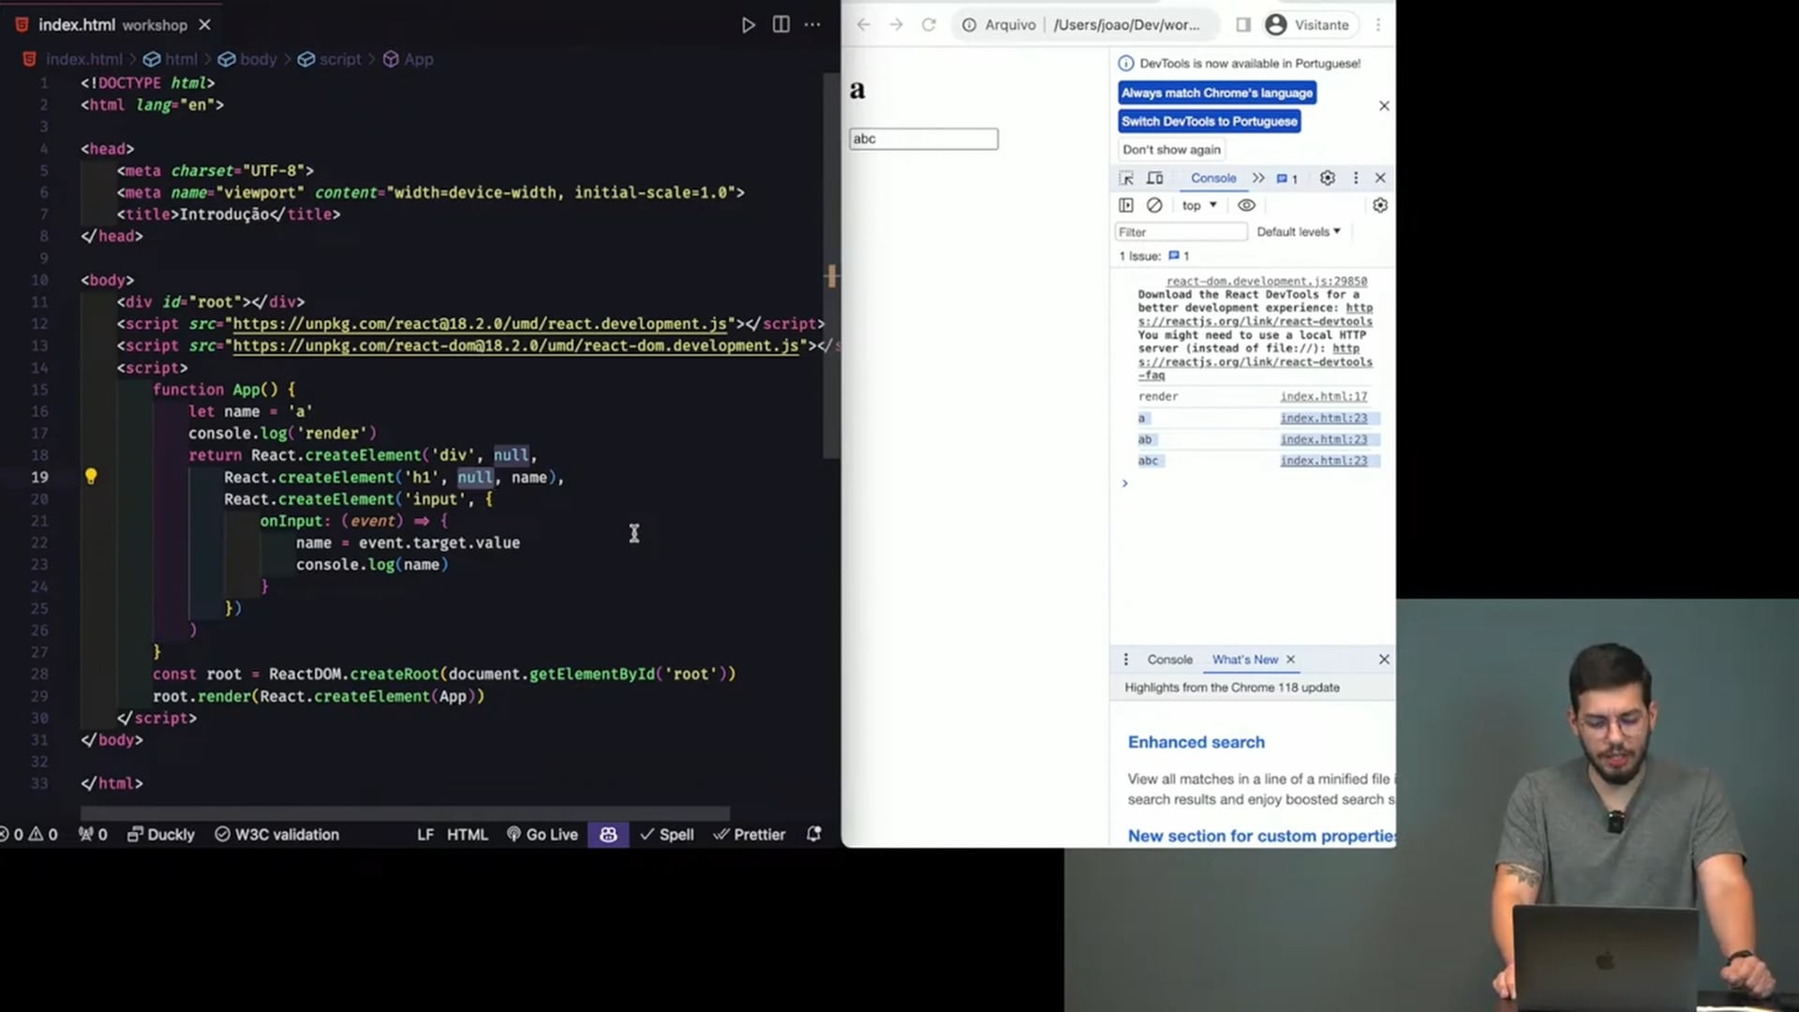Expand more DevTools tabs chevron
The image size is (1799, 1012).
(x=1258, y=178)
